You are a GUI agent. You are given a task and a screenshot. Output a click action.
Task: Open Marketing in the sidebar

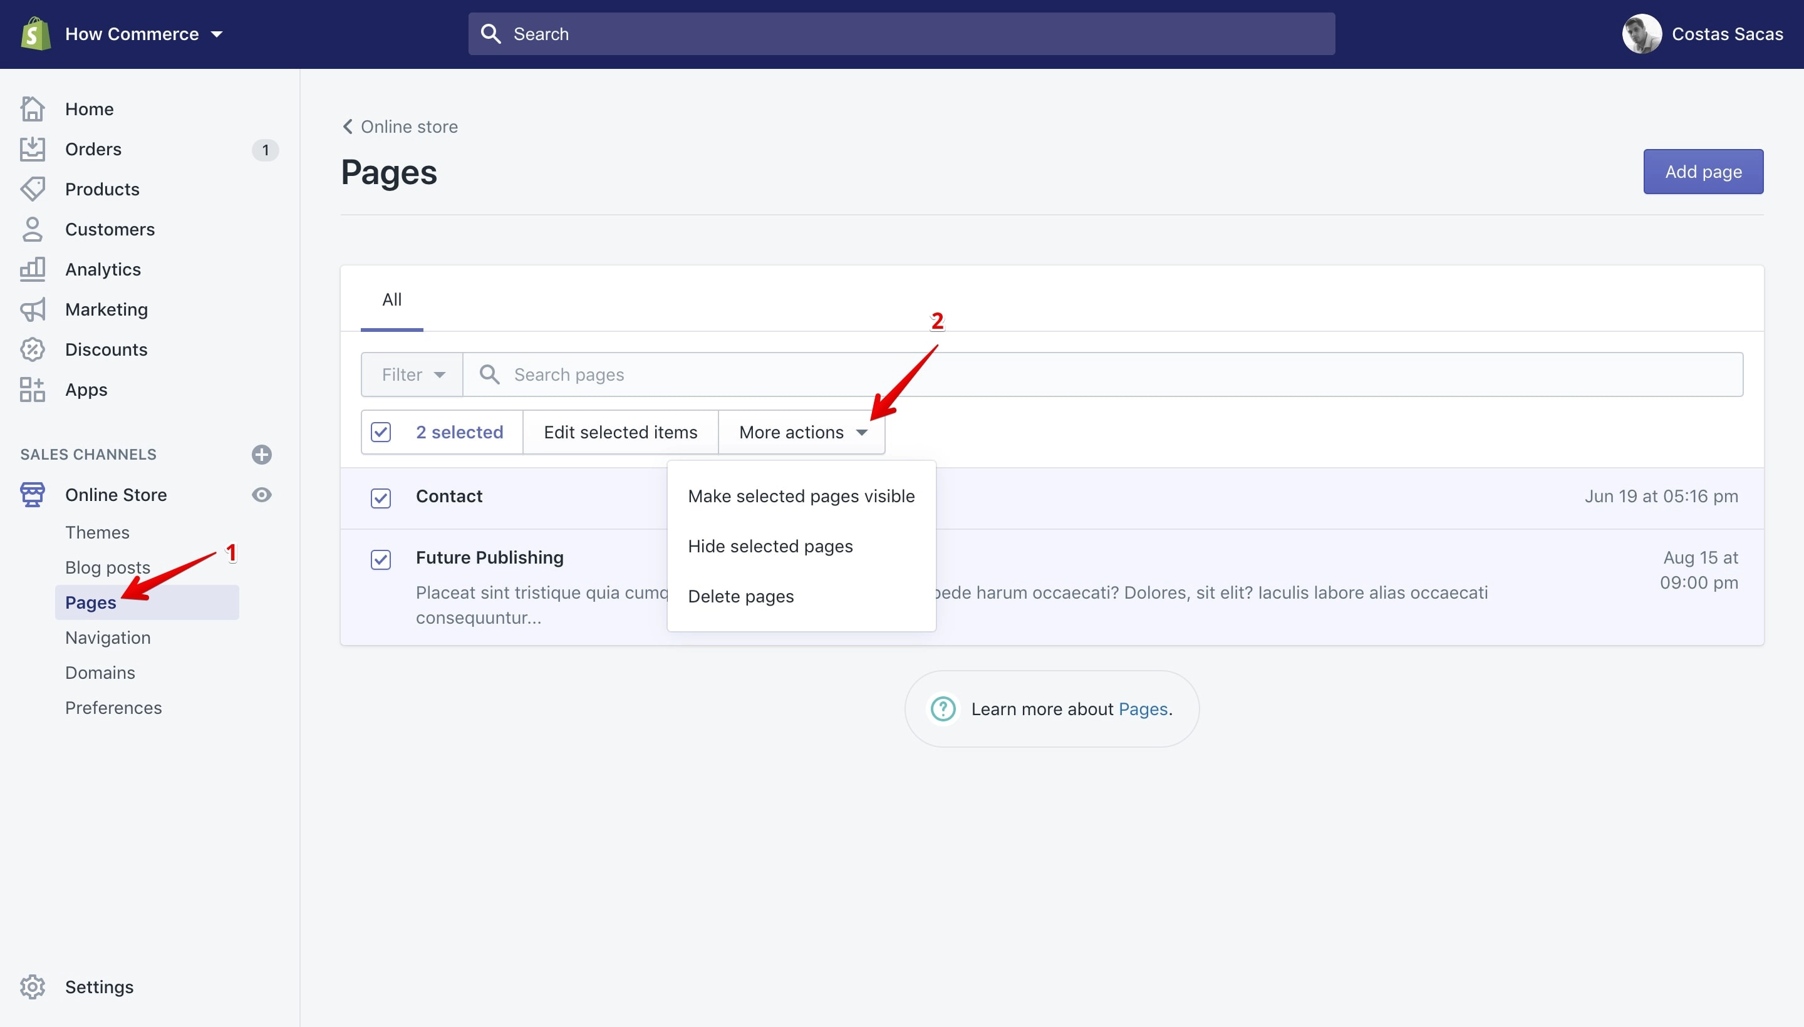(x=106, y=309)
